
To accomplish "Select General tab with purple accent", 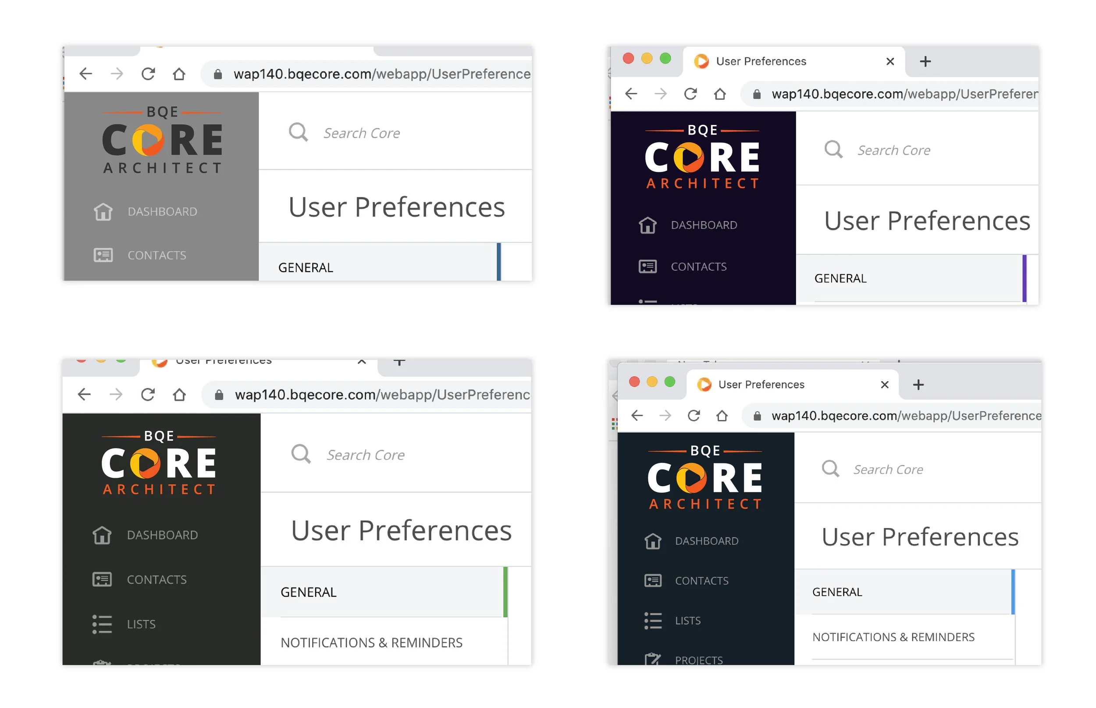I will 911,279.
